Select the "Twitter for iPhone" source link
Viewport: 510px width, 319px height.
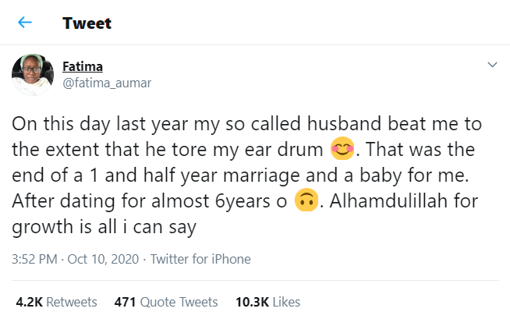200,259
